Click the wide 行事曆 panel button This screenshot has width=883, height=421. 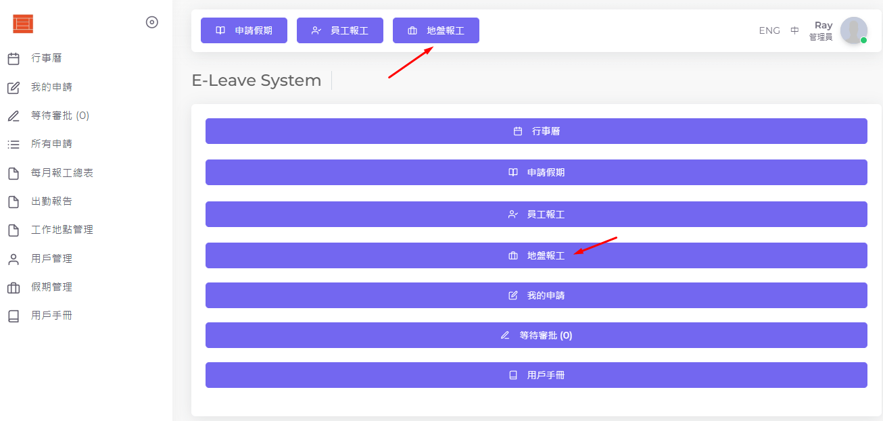click(x=536, y=131)
